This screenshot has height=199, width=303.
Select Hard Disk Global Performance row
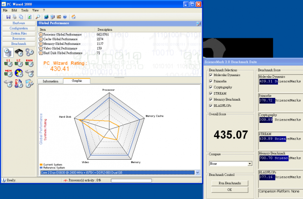[119, 53]
